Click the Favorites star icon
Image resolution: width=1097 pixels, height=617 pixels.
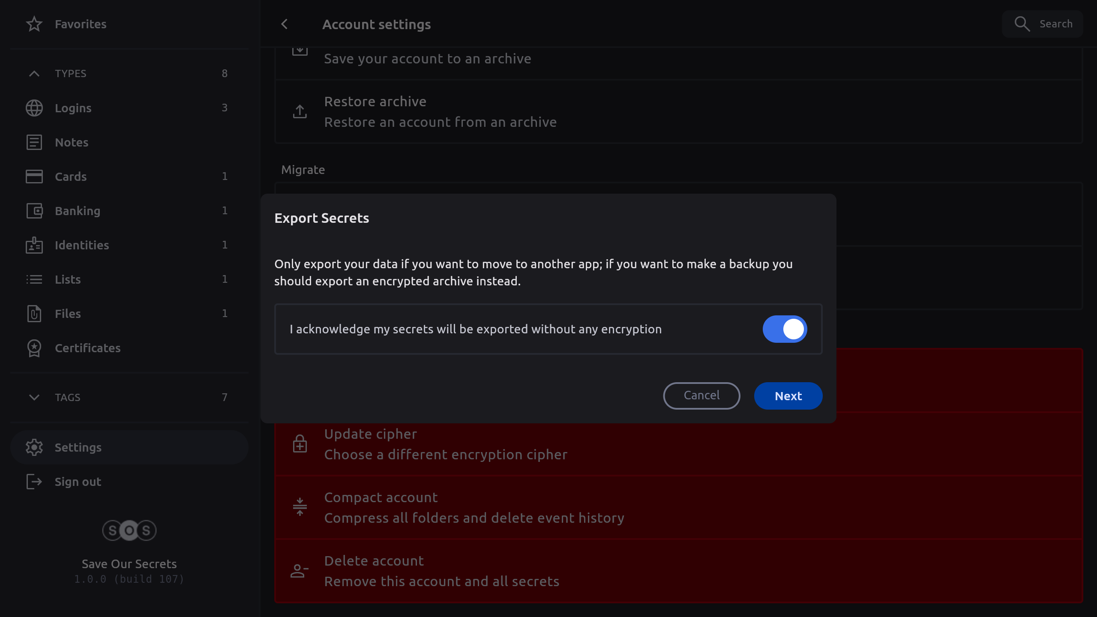(x=34, y=24)
